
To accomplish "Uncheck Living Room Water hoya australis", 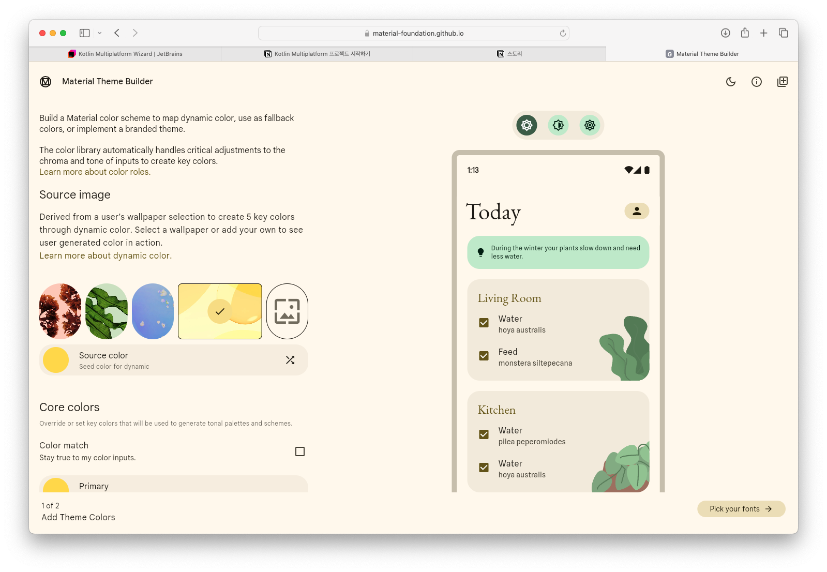I will (x=484, y=323).
